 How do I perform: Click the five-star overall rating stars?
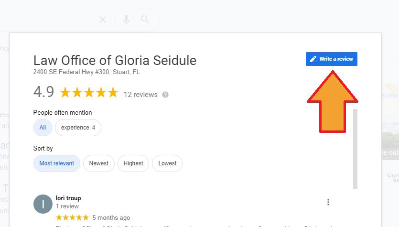pyautogui.click(x=89, y=92)
